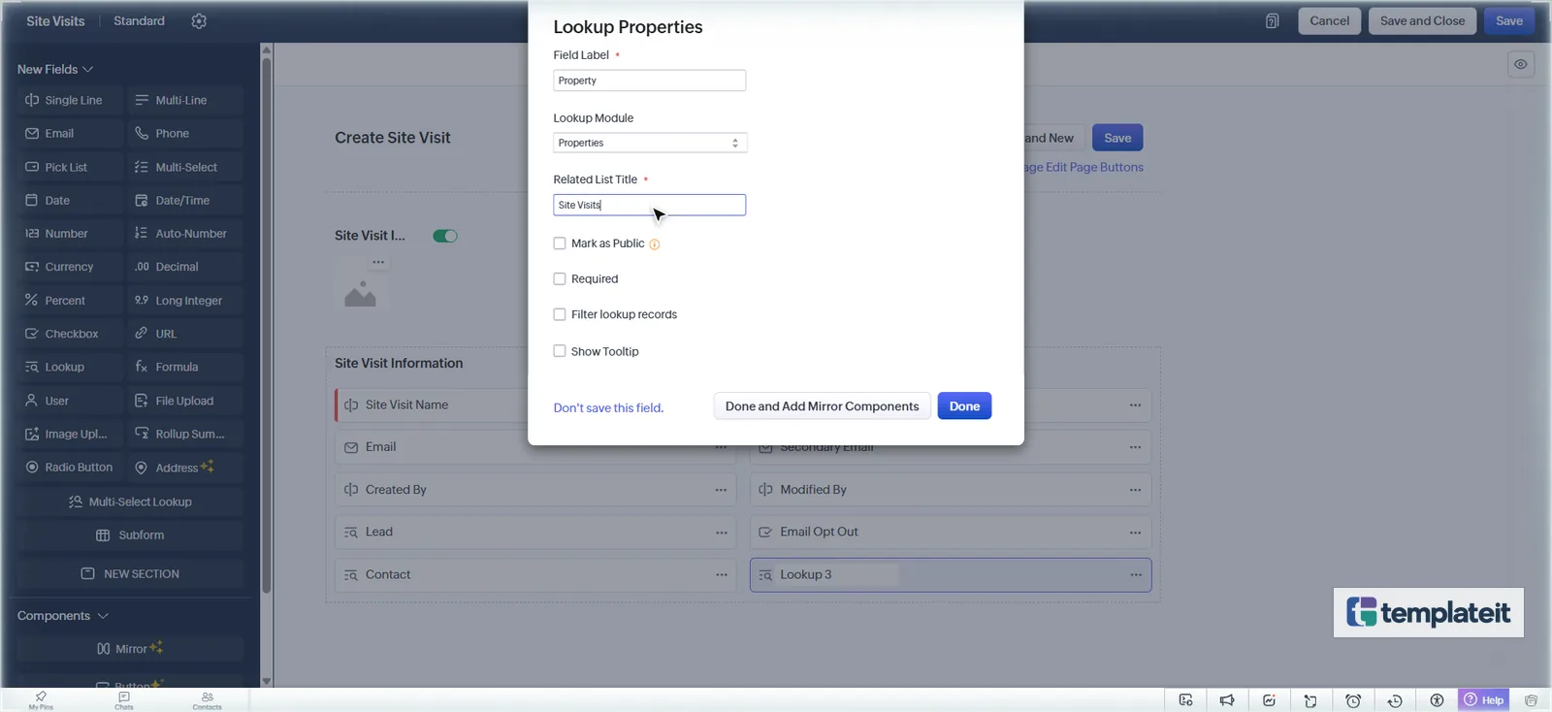
Task: Click the Field Label input box
Action: [650, 81]
